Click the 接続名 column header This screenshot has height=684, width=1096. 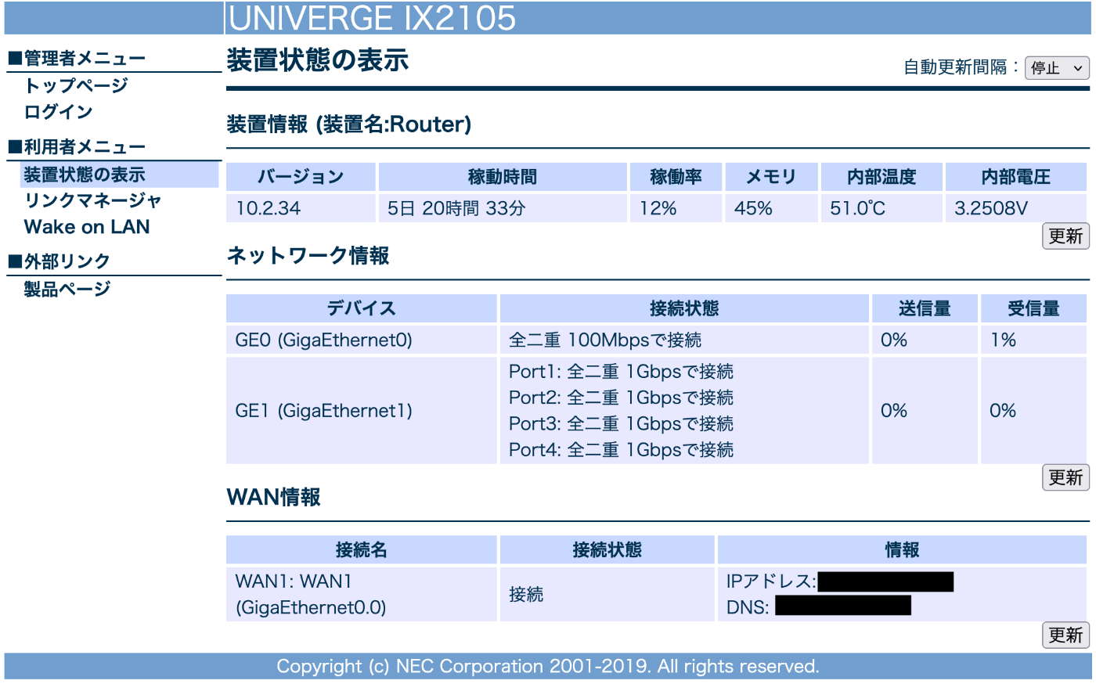[362, 550]
